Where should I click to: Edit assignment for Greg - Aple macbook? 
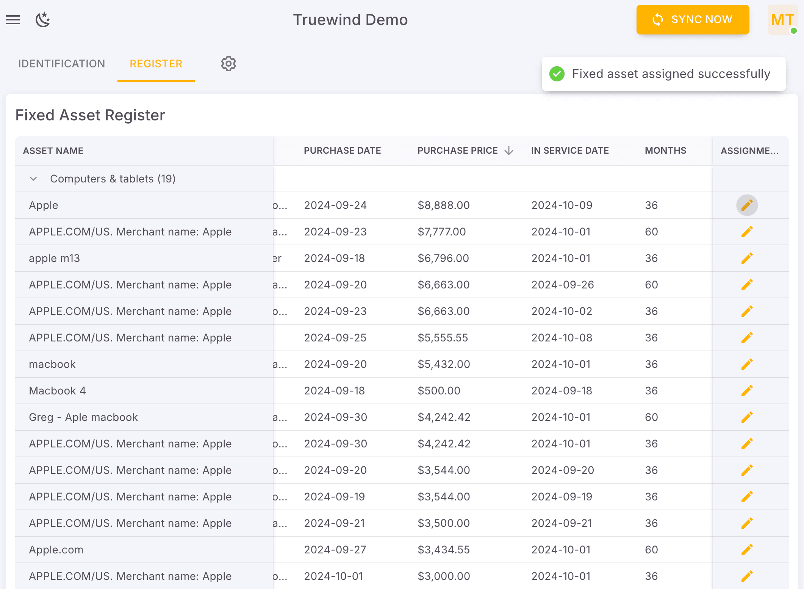click(747, 417)
